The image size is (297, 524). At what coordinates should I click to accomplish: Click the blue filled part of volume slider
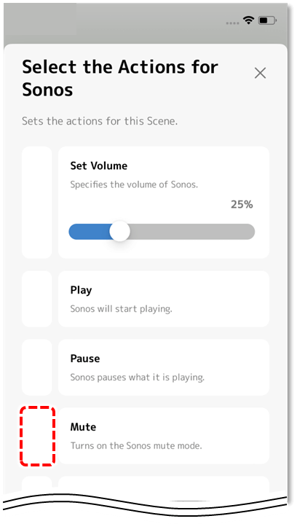[90, 232]
